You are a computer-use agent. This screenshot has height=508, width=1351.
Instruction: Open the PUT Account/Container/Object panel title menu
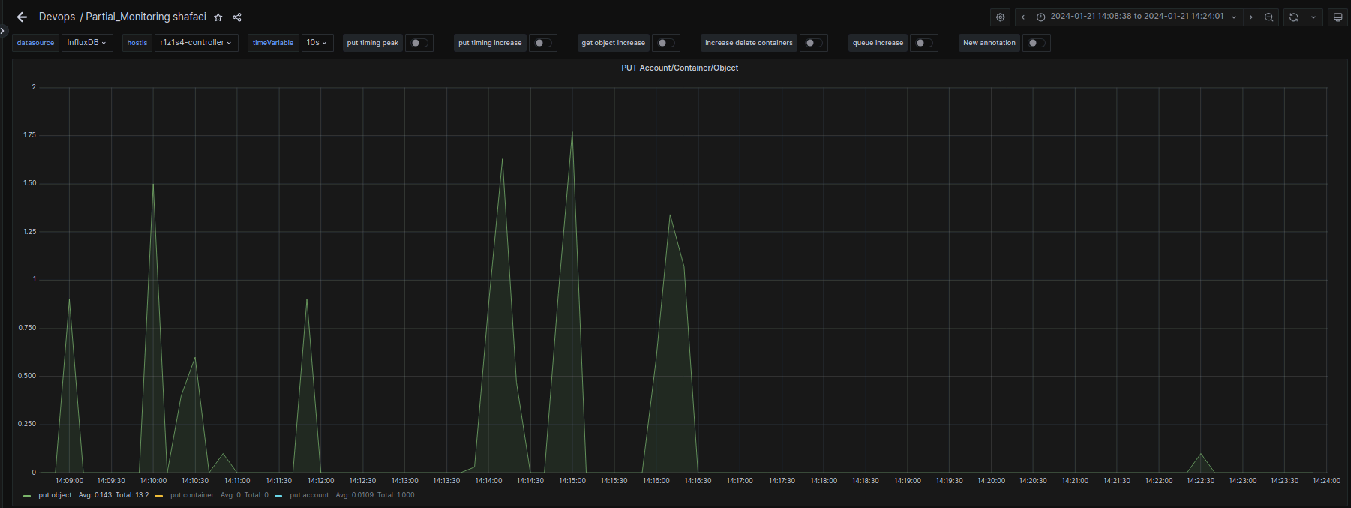tap(679, 68)
